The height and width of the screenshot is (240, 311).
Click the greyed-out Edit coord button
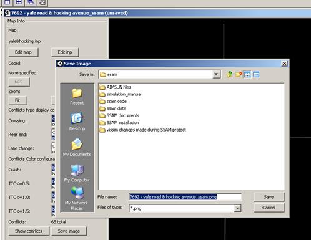[x=19, y=82]
